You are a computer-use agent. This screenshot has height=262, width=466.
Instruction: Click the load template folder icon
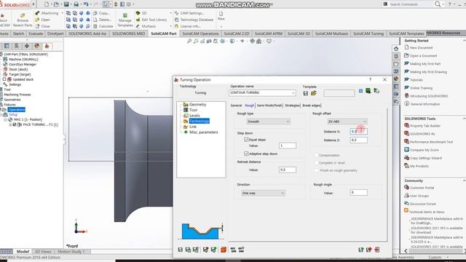point(313,93)
